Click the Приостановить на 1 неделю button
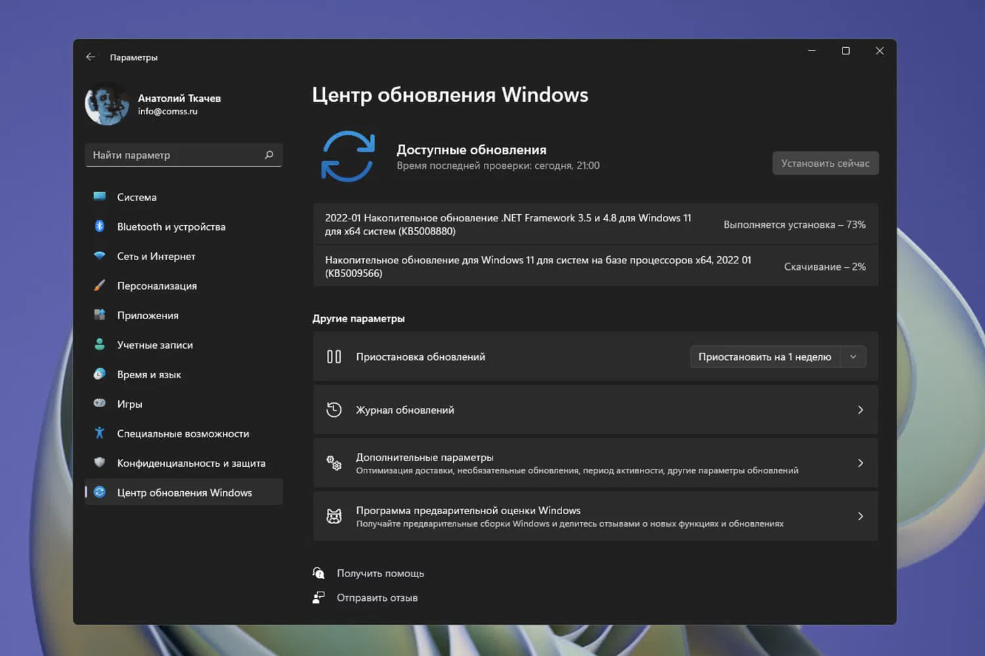 click(x=765, y=357)
